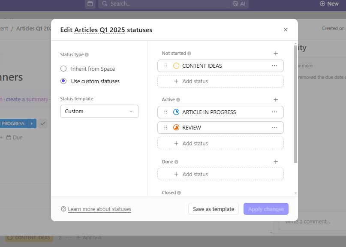
Task: Click the Search field in top bar
Action: (163, 4)
